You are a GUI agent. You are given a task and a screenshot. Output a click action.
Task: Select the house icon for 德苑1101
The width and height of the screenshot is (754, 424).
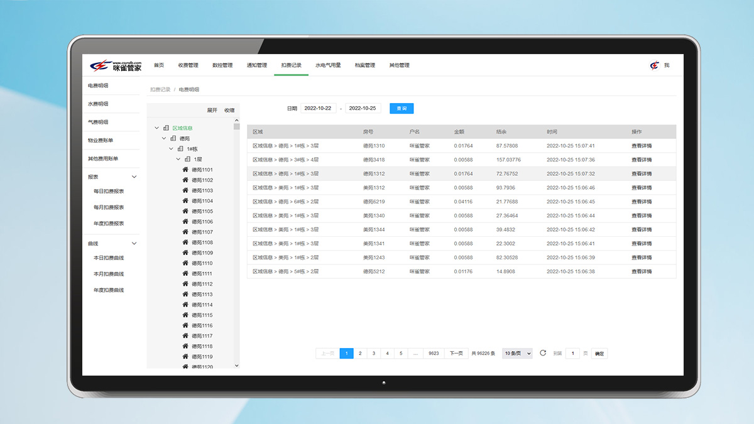(185, 170)
